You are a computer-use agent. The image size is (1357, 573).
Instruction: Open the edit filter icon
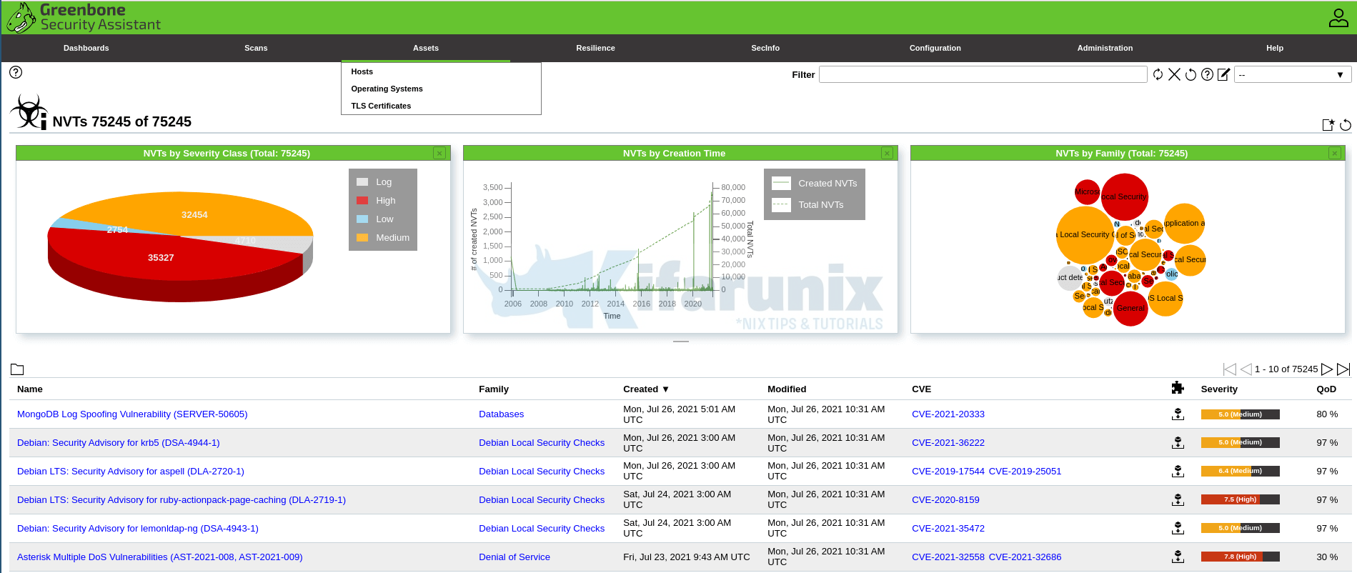pyautogui.click(x=1223, y=74)
